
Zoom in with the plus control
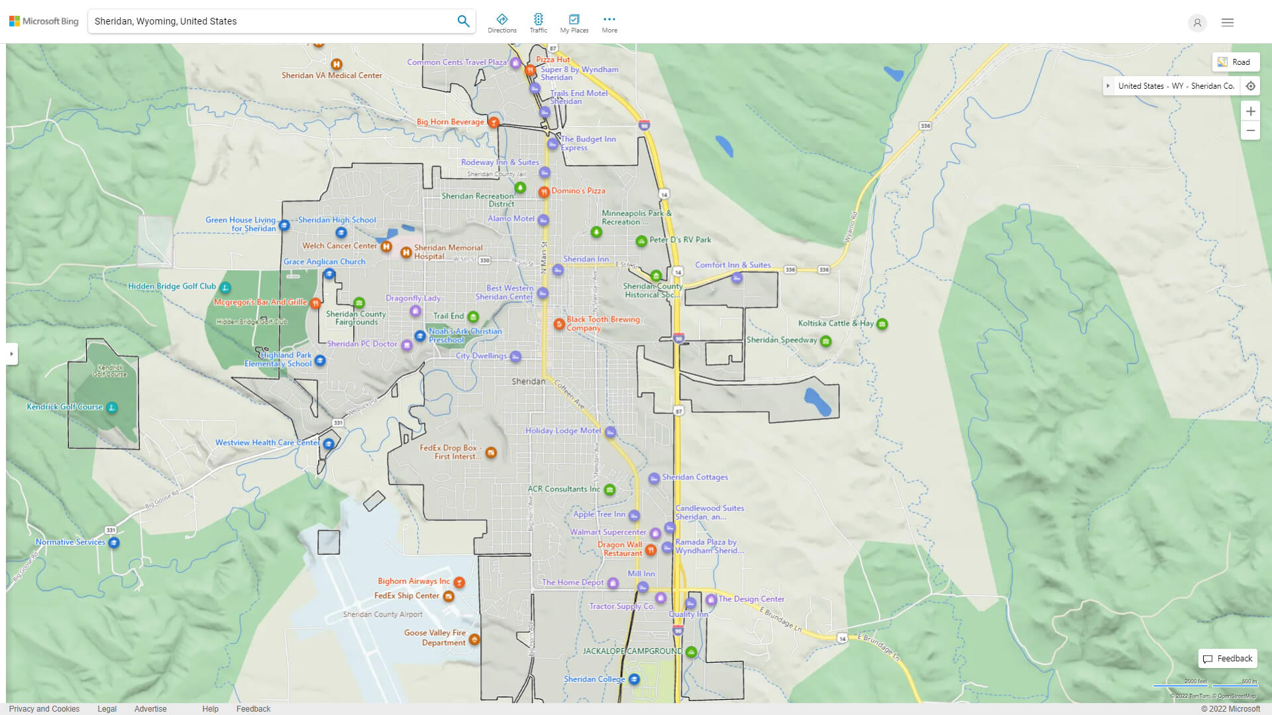(x=1251, y=111)
